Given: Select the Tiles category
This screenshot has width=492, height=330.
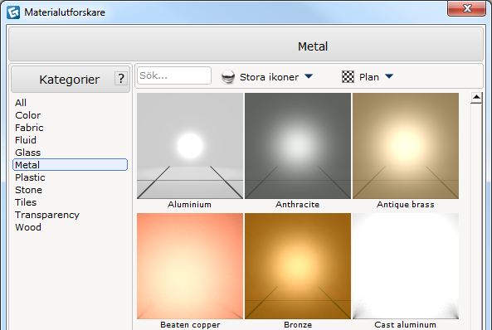Looking at the screenshot, I should tap(26, 202).
